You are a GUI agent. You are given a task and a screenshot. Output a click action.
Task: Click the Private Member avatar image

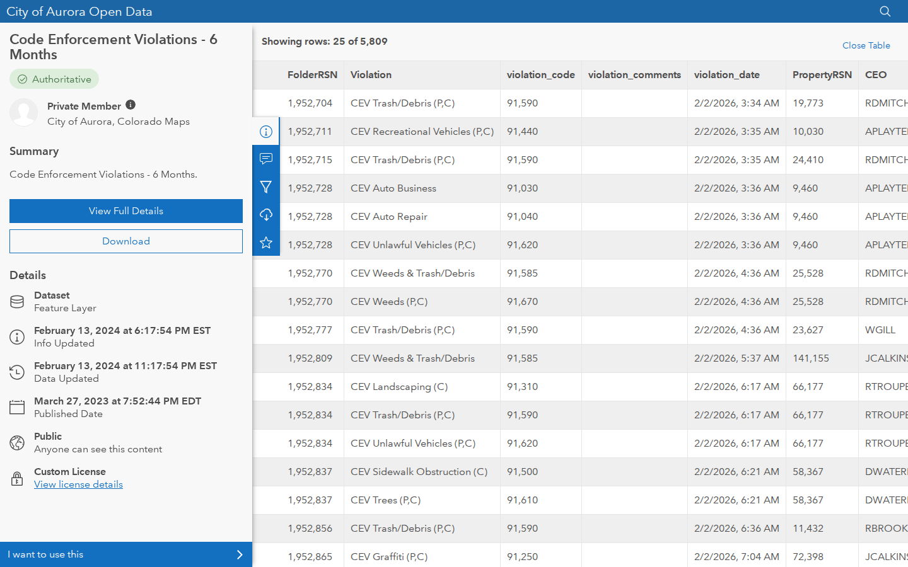(x=24, y=112)
